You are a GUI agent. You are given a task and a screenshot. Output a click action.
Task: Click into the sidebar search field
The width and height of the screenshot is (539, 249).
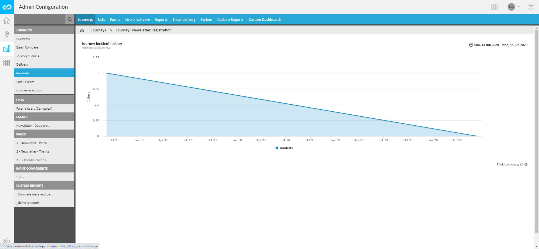pyautogui.click(x=40, y=19)
